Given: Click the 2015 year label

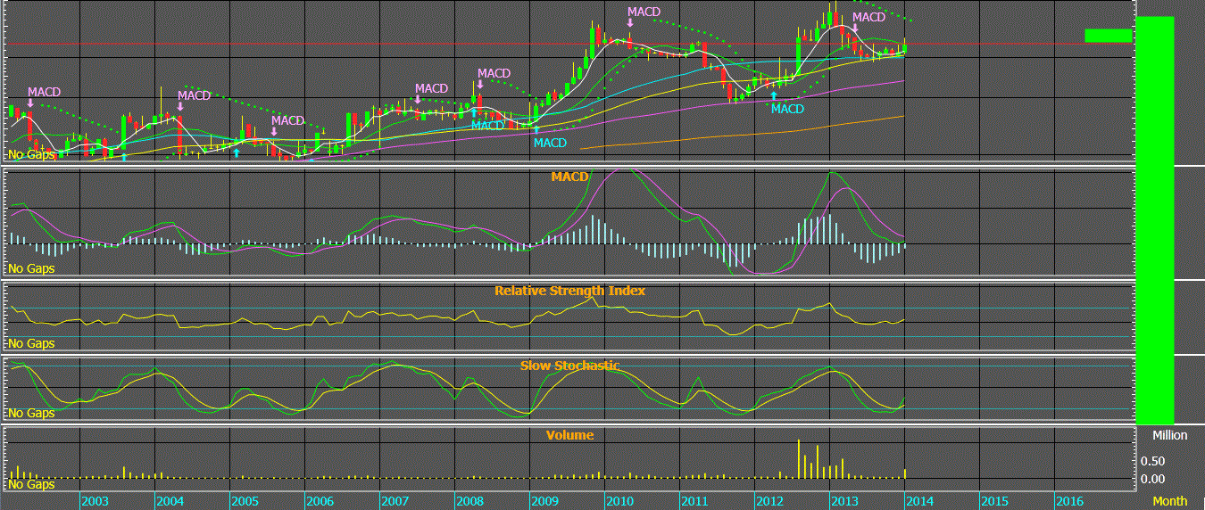Looking at the screenshot, I should coord(995,501).
